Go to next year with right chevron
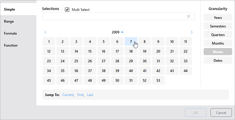 [191, 32]
